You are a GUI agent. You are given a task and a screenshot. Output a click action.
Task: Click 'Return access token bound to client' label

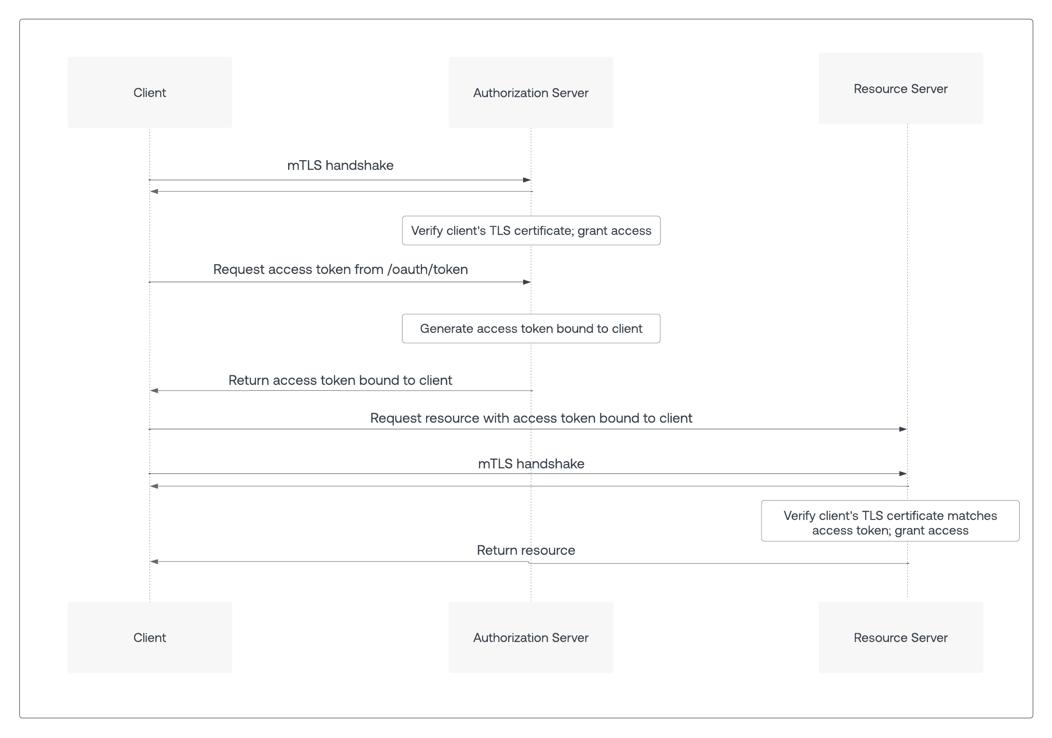[x=340, y=380]
